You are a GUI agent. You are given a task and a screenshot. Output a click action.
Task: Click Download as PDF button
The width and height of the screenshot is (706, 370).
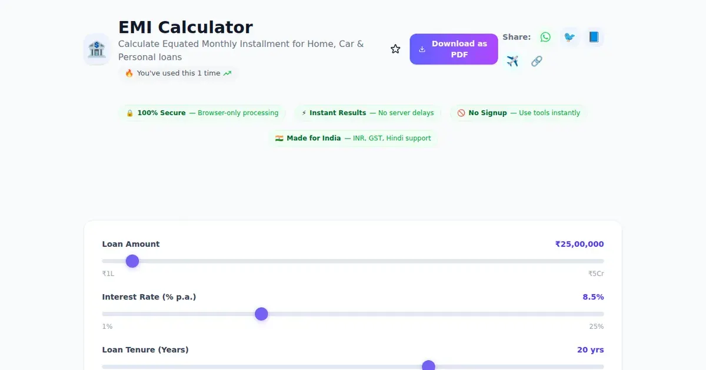click(x=454, y=49)
